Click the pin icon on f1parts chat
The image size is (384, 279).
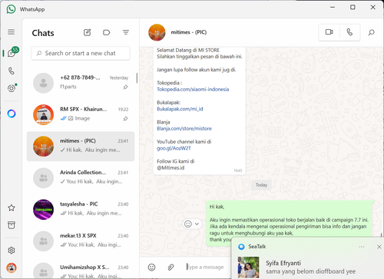coord(125,87)
